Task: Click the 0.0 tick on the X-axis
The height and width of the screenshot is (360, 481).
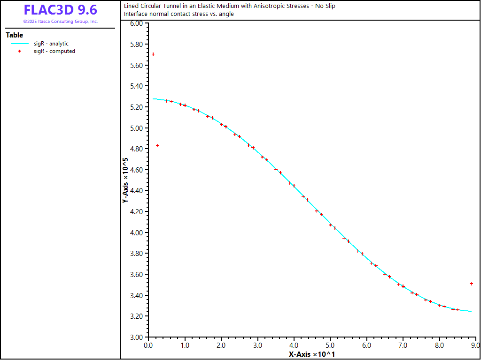Action: click(x=148, y=345)
